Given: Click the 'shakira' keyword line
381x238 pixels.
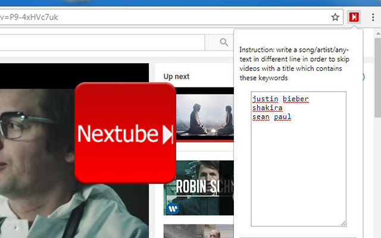Looking at the screenshot, I should coord(267,108).
